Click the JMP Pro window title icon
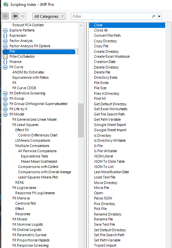Image resolution: width=172 pixels, height=248 pixels. pos(6,5)
